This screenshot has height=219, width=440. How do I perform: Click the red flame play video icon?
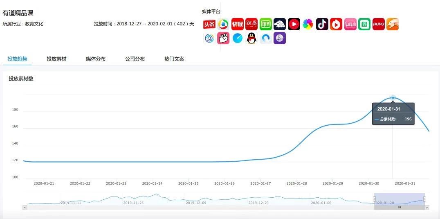point(336,25)
